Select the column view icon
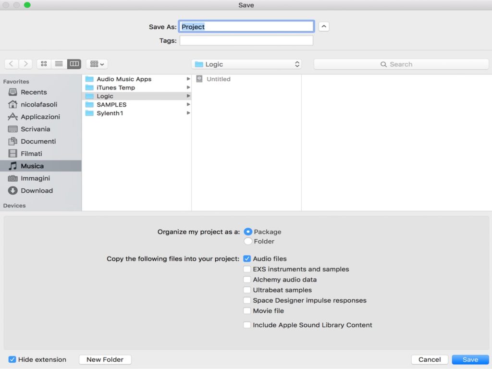The height and width of the screenshot is (369, 492). click(74, 64)
